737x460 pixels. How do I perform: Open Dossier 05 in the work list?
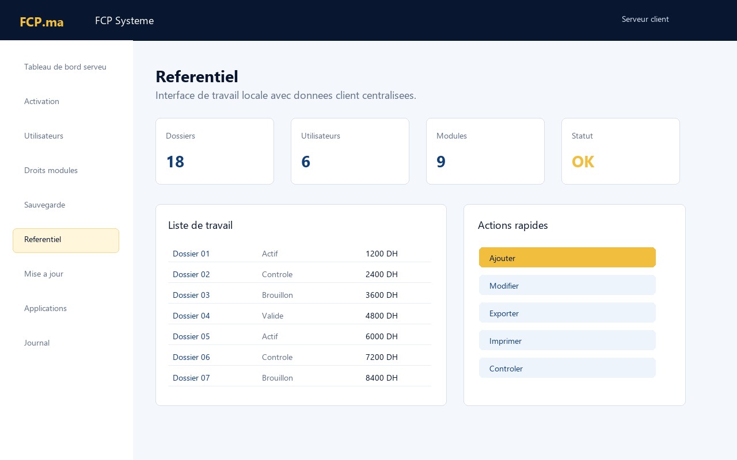coord(191,336)
